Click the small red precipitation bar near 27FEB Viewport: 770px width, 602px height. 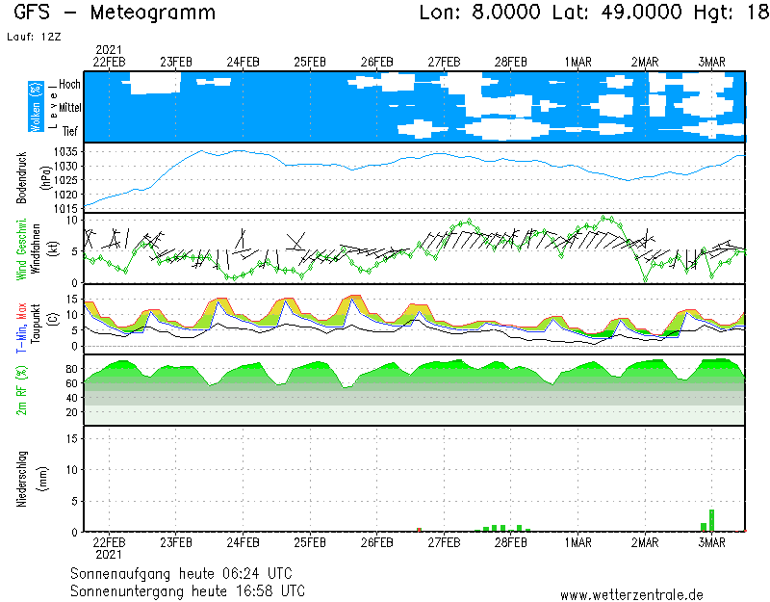click(x=419, y=529)
